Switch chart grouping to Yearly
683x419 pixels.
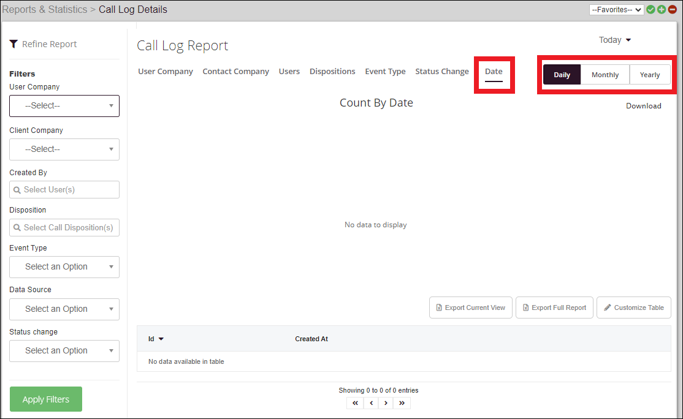pos(650,75)
